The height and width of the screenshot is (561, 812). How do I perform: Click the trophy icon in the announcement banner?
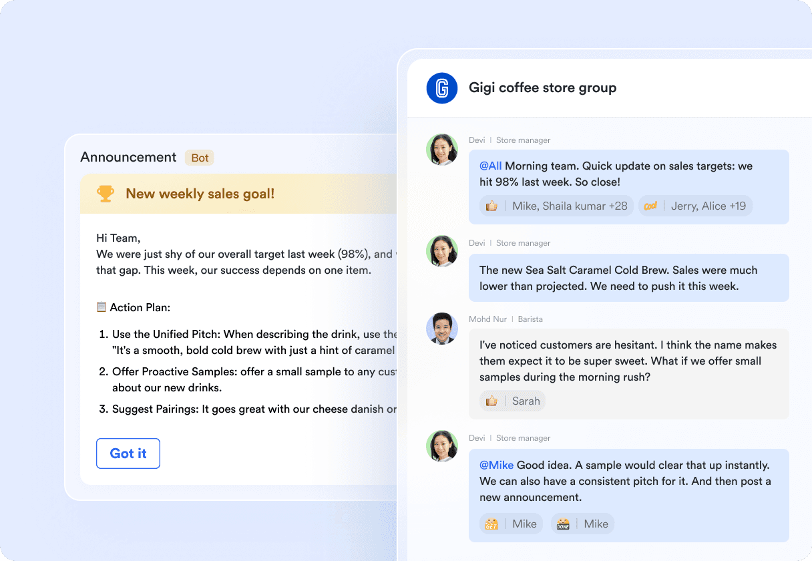point(106,194)
